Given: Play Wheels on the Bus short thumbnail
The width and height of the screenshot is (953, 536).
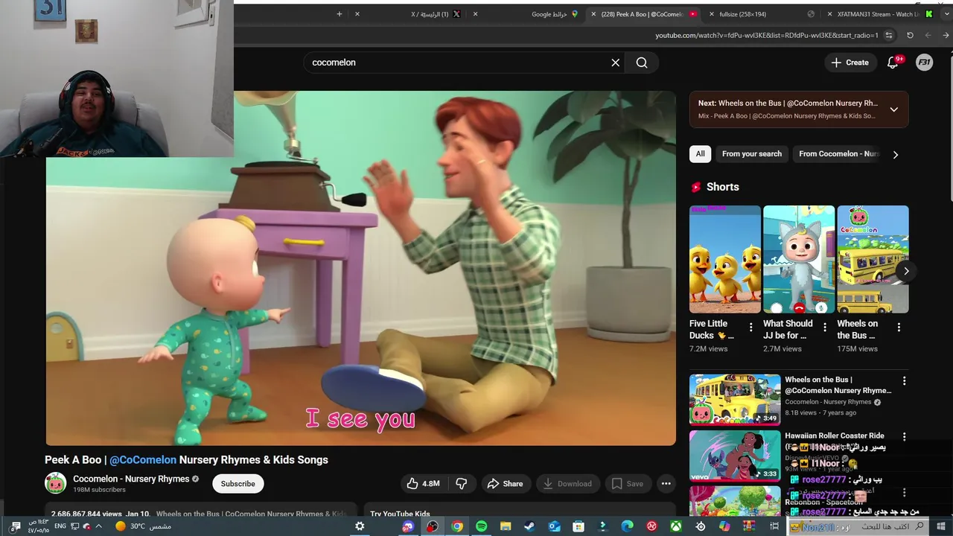Looking at the screenshot, I should (x=873, y=259).
